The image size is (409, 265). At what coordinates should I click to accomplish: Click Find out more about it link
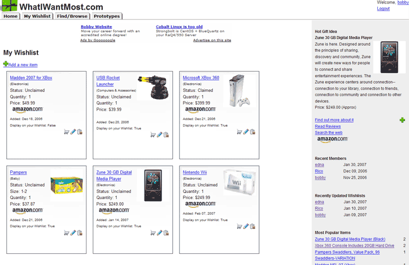334,120
